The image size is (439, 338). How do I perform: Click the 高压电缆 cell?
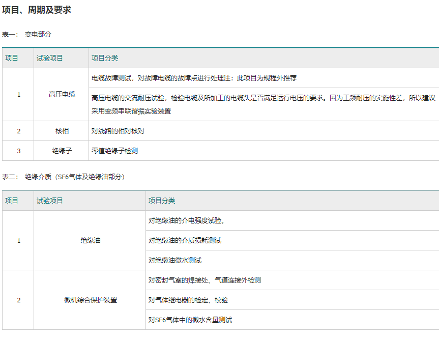coord(62,95)
